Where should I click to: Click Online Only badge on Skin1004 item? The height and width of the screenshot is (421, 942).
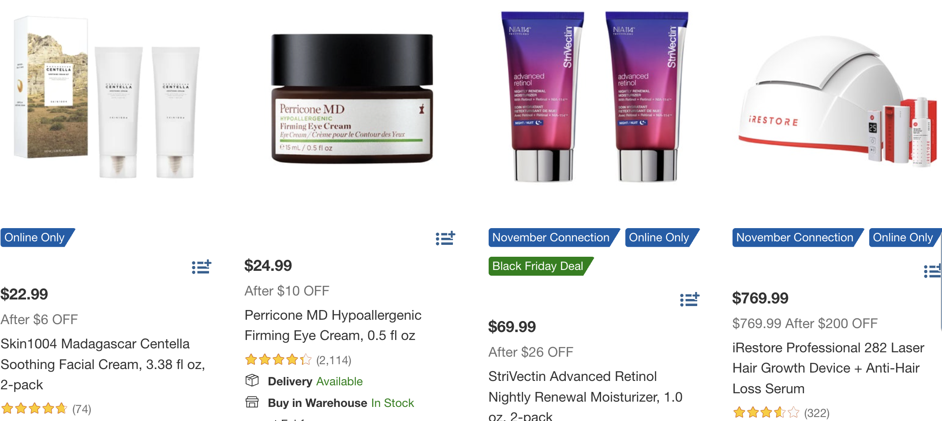point(37,237)
